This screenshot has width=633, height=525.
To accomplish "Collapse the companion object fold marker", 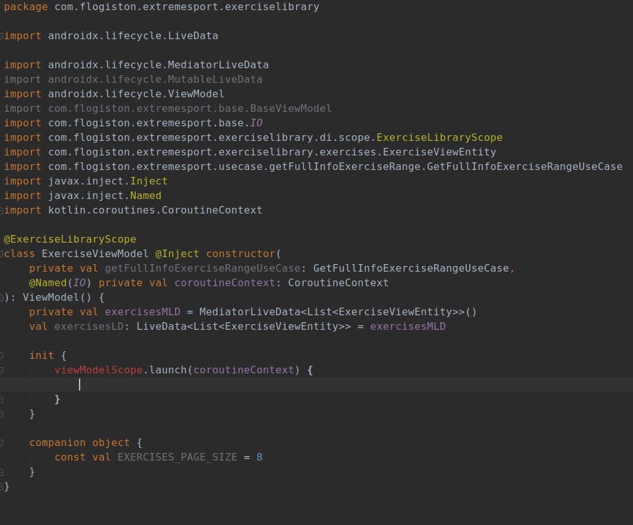I will [x=2, y=443].
